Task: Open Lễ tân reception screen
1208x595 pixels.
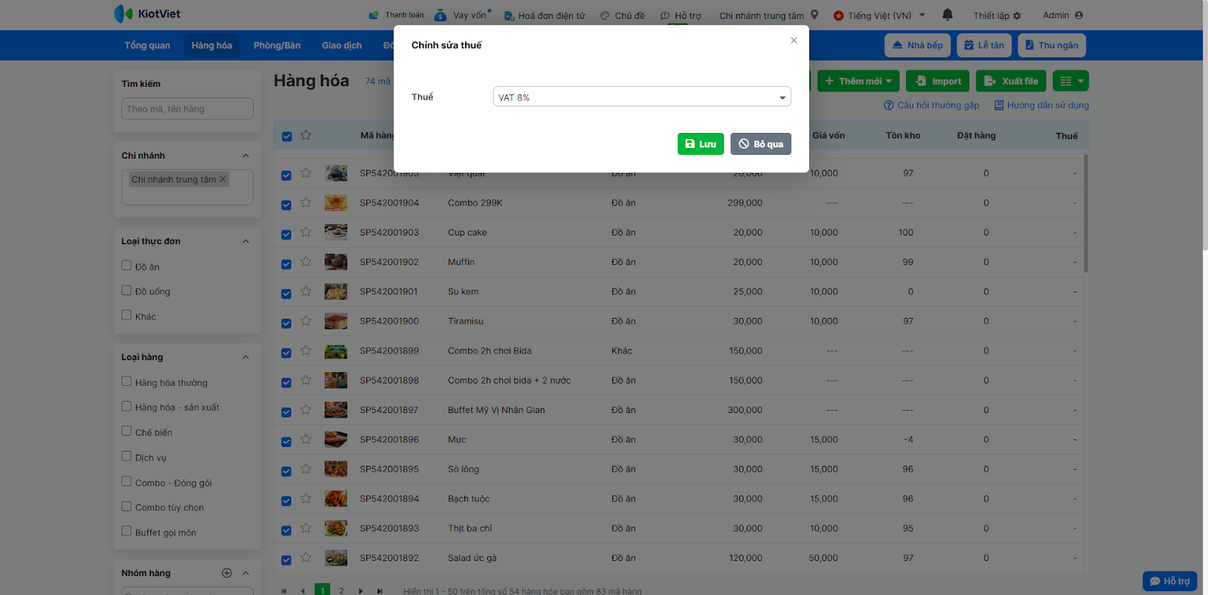Action: point(984,45)
